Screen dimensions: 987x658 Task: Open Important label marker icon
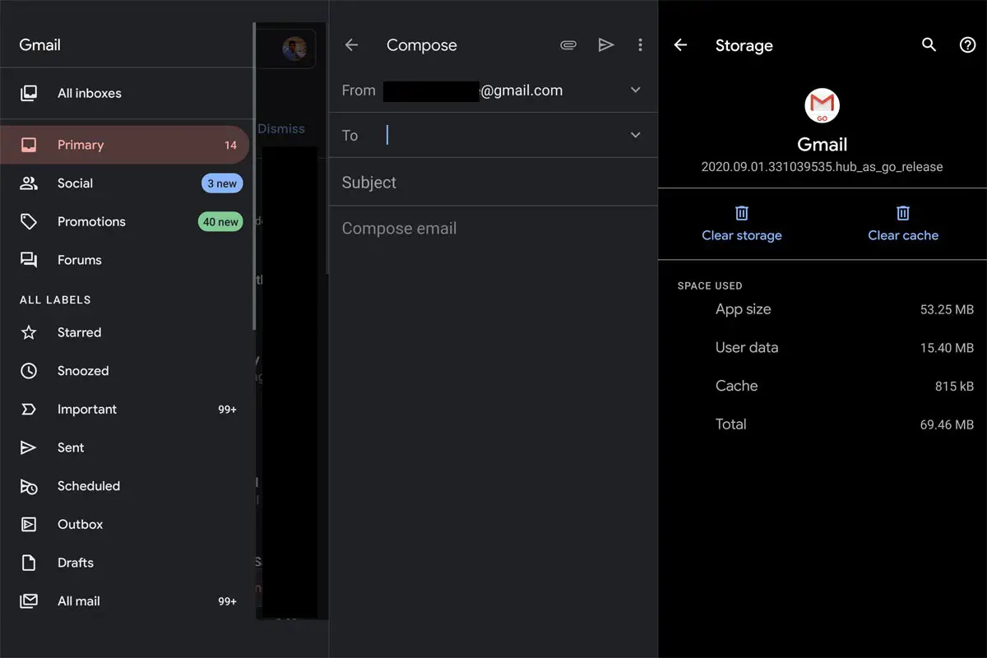pyautogui.click(x=29, y=409)
